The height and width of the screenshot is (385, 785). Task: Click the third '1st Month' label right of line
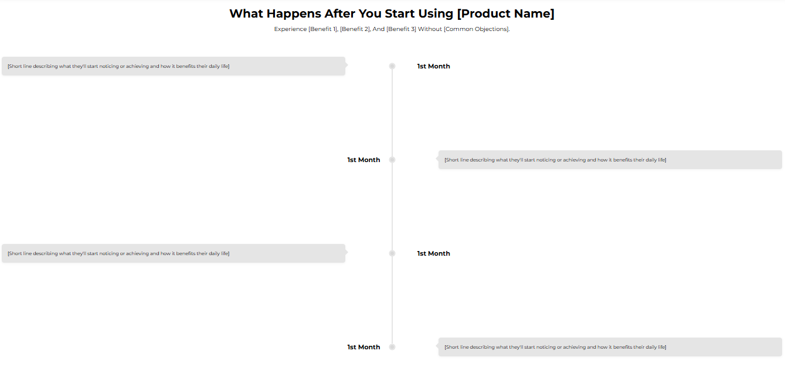[x=434, y=253]
